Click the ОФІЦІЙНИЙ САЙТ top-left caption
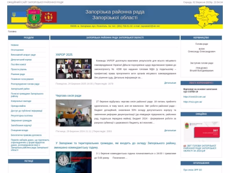Screen dimensions: 230x173 click(x=35, y=2)
